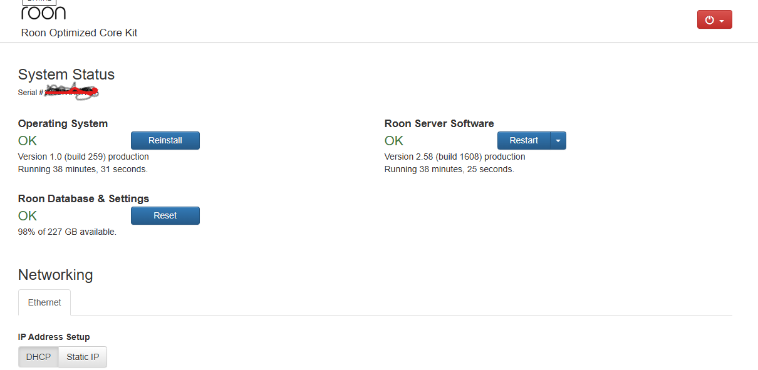758x370 pixels.
Task: Open the power button dropdown caret
Action: coord(722,21)
